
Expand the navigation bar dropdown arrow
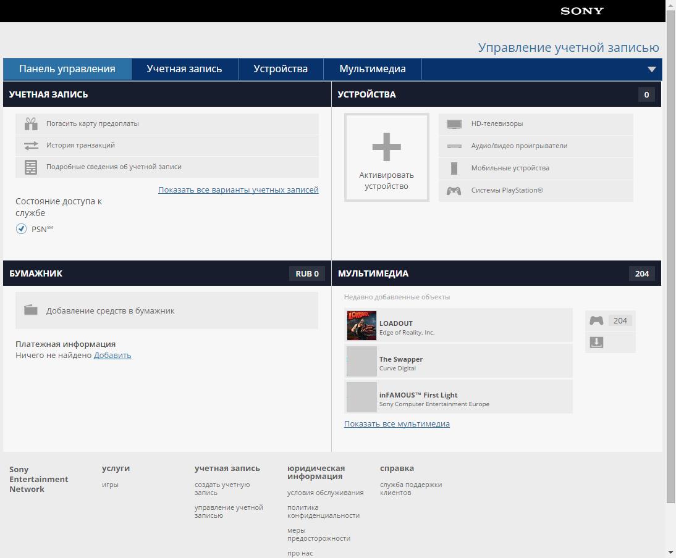(651, 69)
